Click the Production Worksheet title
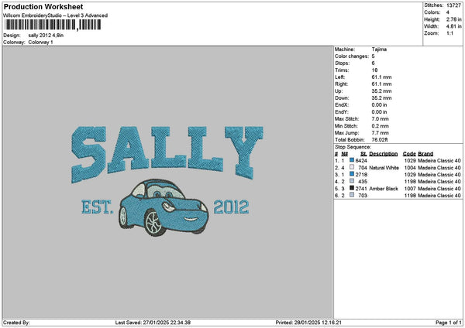This screenshot has width=465, height=328. pyautogui.click(x=43, y=6)
